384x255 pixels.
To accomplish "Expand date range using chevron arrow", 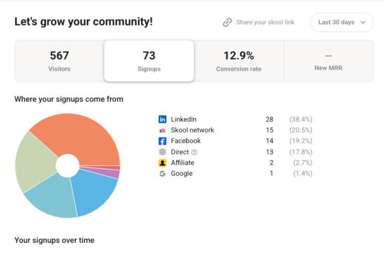I will [363, 22].
